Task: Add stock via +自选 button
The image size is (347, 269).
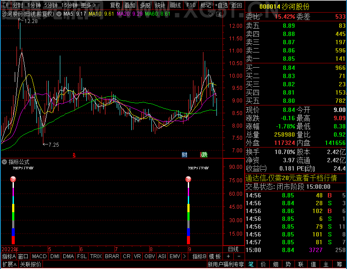Action: [x=221, y=5]
